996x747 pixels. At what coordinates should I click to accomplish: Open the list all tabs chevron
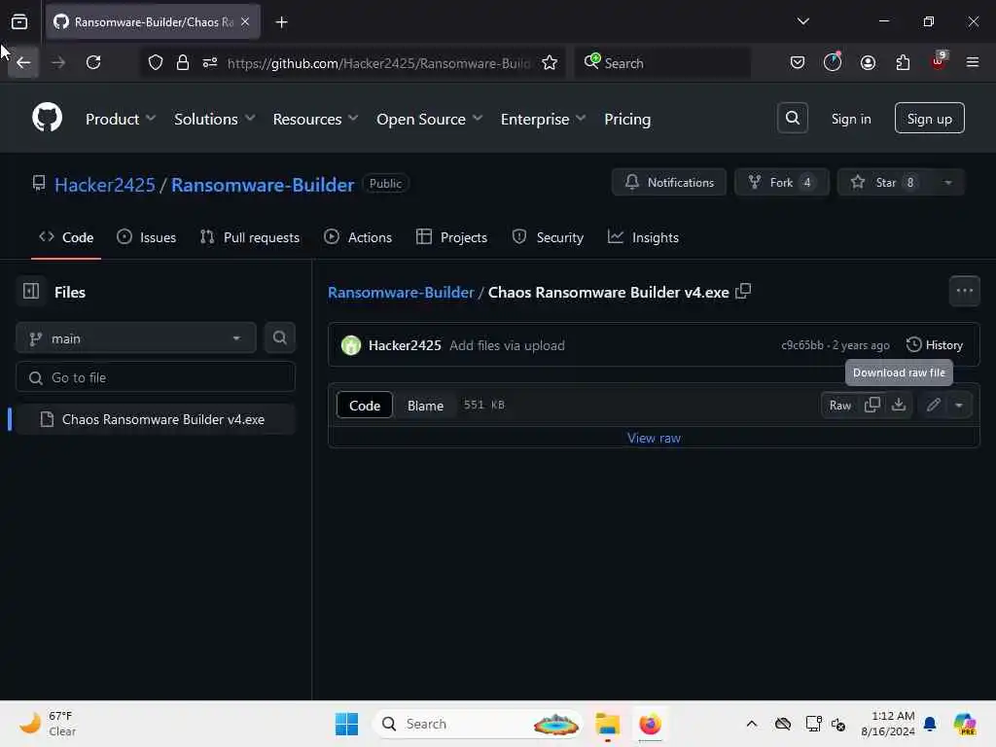coord(802,22)
